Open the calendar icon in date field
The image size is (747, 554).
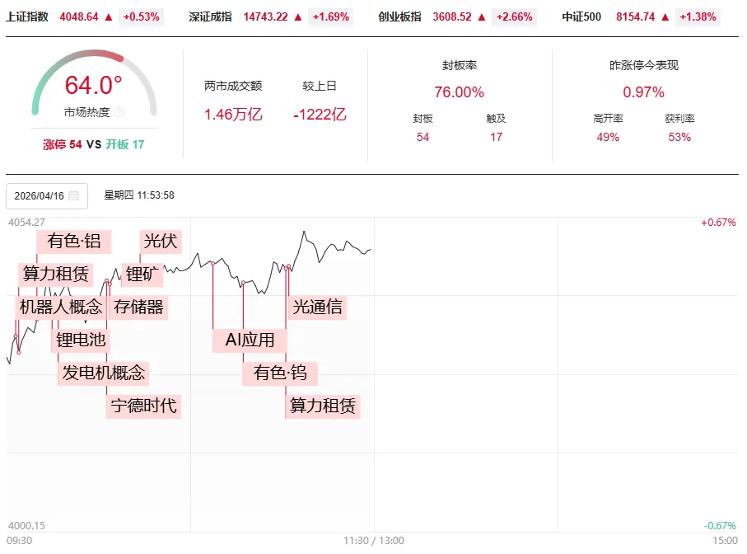pyautogui.click(x=74, y=196)
